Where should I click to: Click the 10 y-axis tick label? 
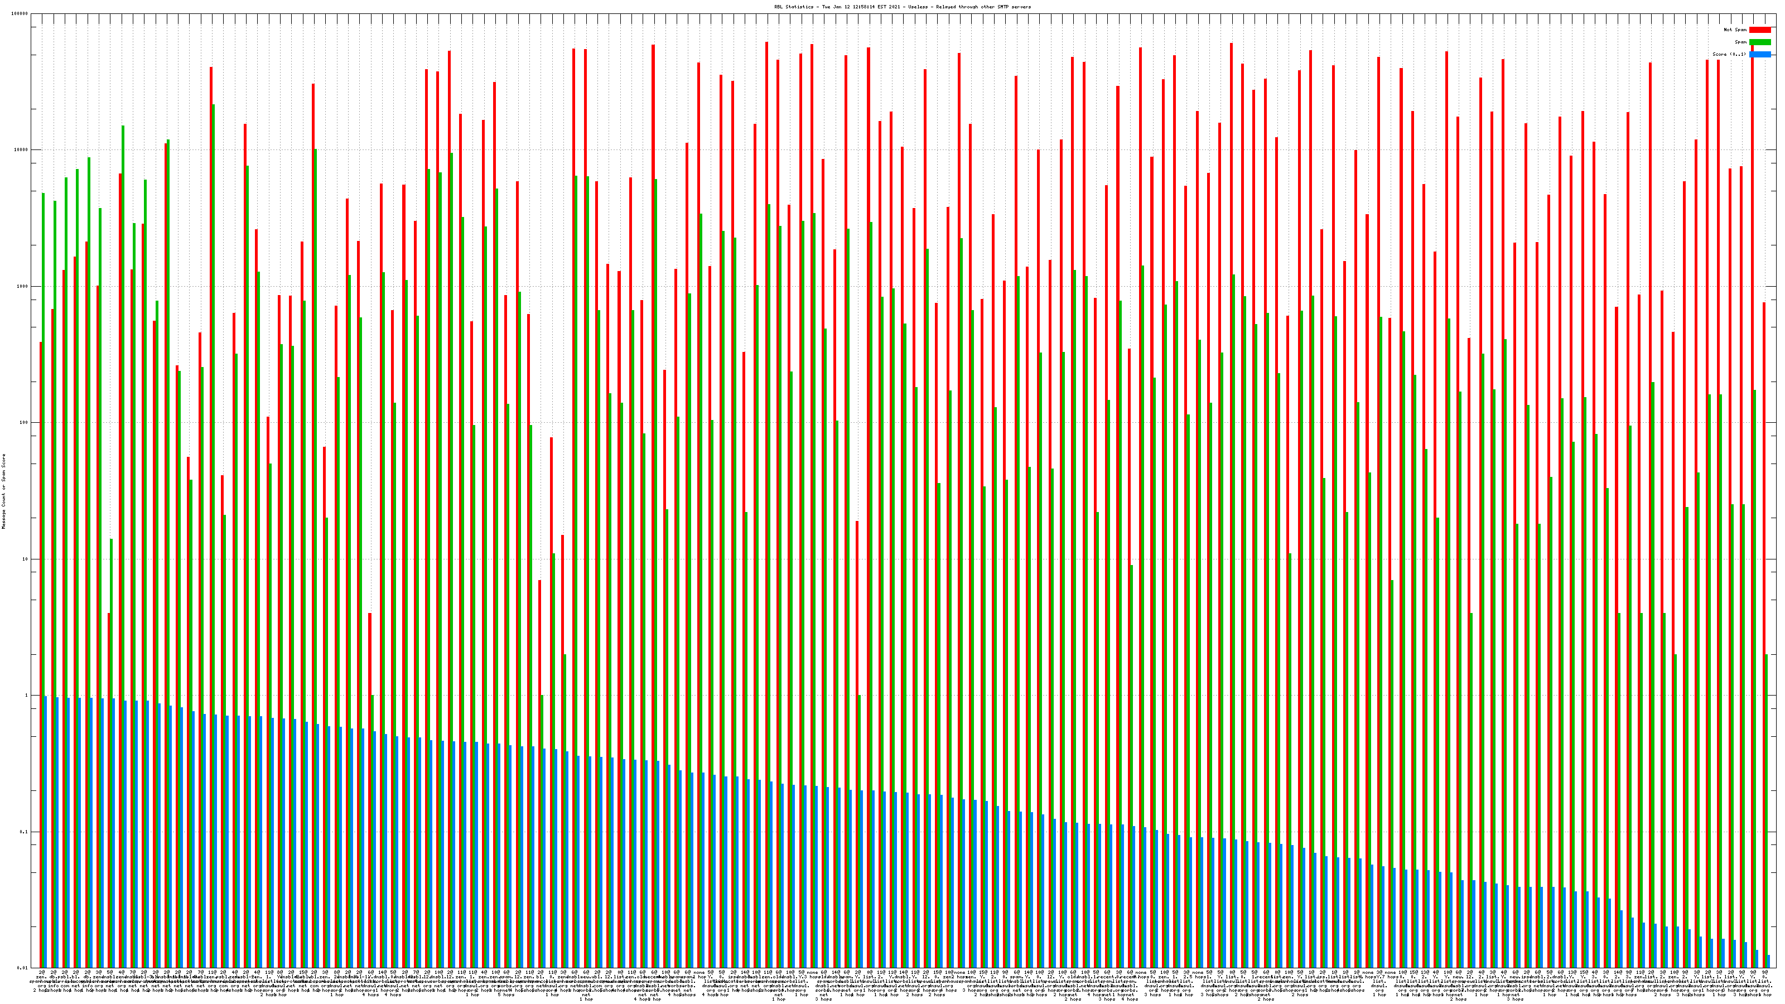click(26, 559)
